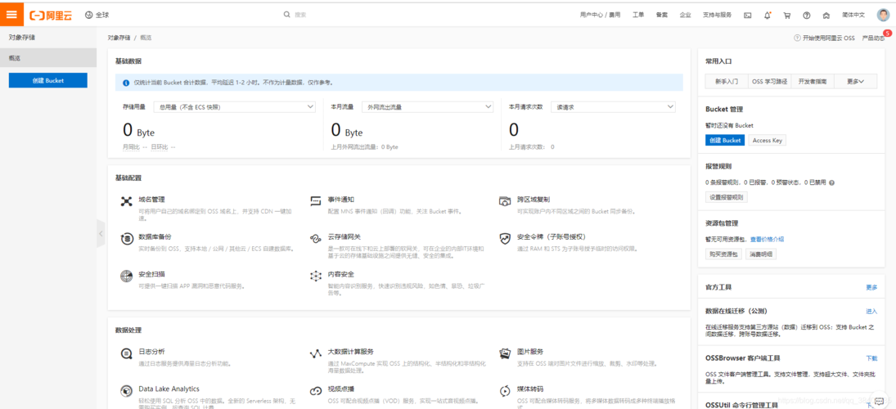Click the 购买资源包 button
Image resolution: width=896 pixels, height=409 pixels.
(724, 254)
